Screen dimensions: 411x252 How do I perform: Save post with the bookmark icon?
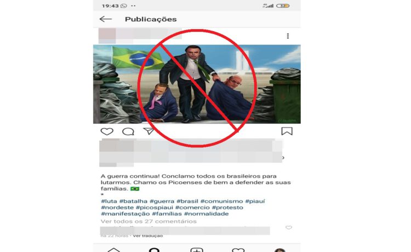point(287,131)
